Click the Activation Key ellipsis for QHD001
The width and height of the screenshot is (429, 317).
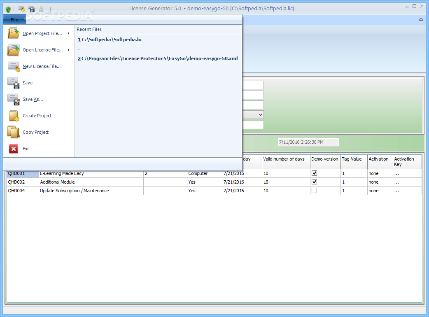[x=407, y=173]
